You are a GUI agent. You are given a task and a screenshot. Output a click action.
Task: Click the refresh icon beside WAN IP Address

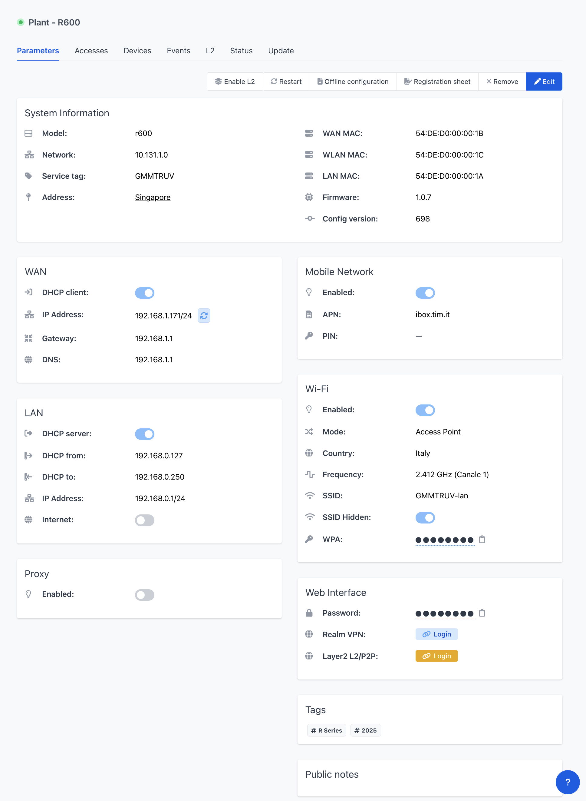204,315
